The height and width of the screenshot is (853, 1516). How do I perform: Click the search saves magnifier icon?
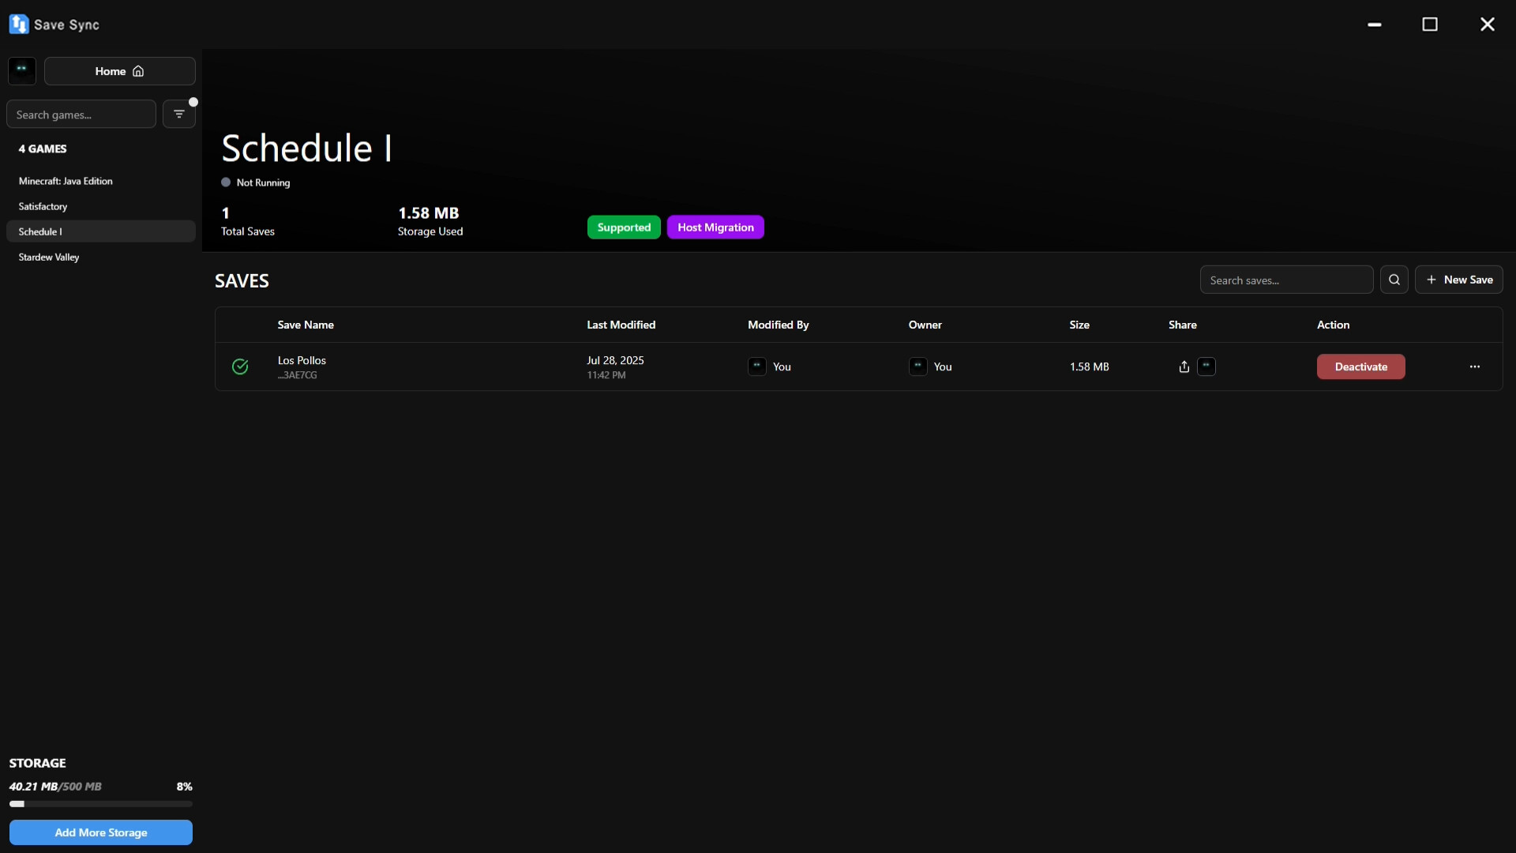(x=1394, y=280)
